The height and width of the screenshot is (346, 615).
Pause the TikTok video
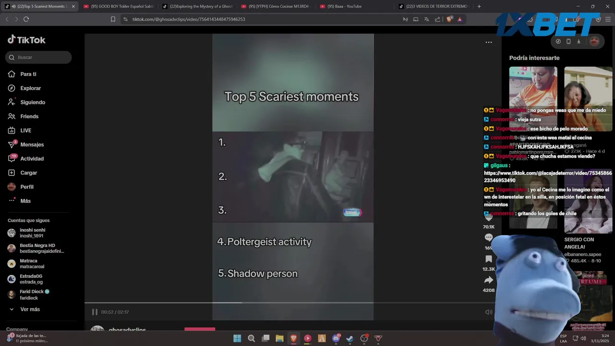(x=95, y=312)
